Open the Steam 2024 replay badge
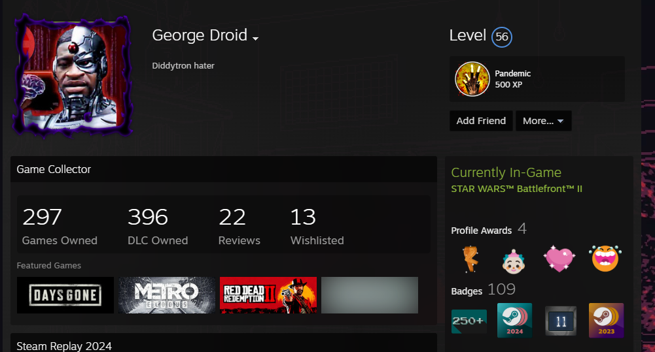Image resolution: width=655 pixels, height=352 pixels. coord(514,320)
